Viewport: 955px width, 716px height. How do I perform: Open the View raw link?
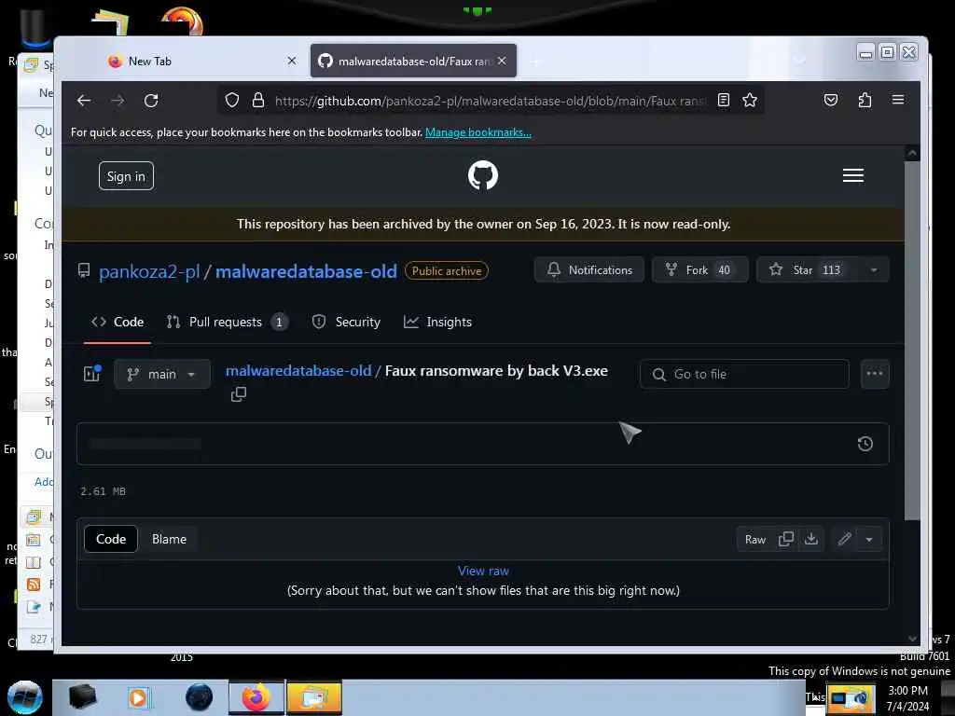pos(483,571)
